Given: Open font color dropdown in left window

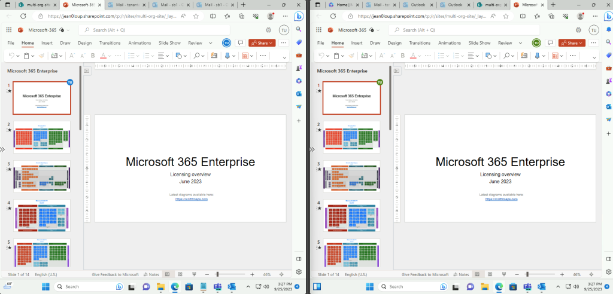Looking at the screenshot, I should point(110,56).
